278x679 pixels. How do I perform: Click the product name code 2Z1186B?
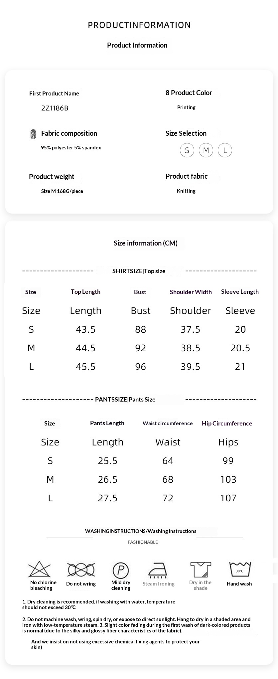[x=55, y=108]
